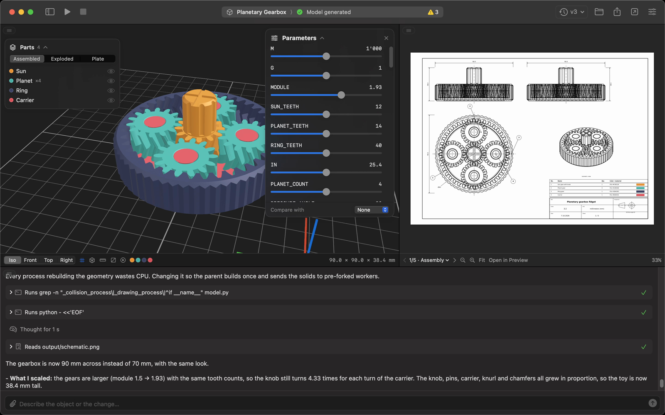The image size is (665, 415).
Task: Click the Fit button
Action: (482, 260)
